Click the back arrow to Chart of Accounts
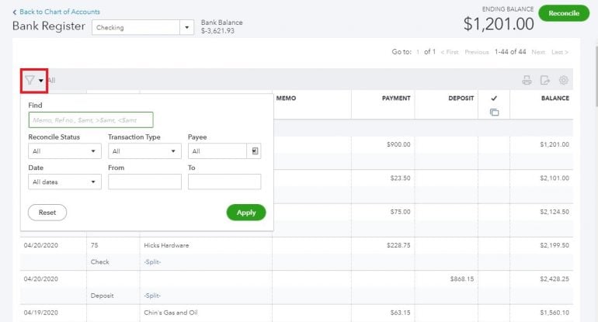This screenshot has height=322, width=598. point(15,12)
